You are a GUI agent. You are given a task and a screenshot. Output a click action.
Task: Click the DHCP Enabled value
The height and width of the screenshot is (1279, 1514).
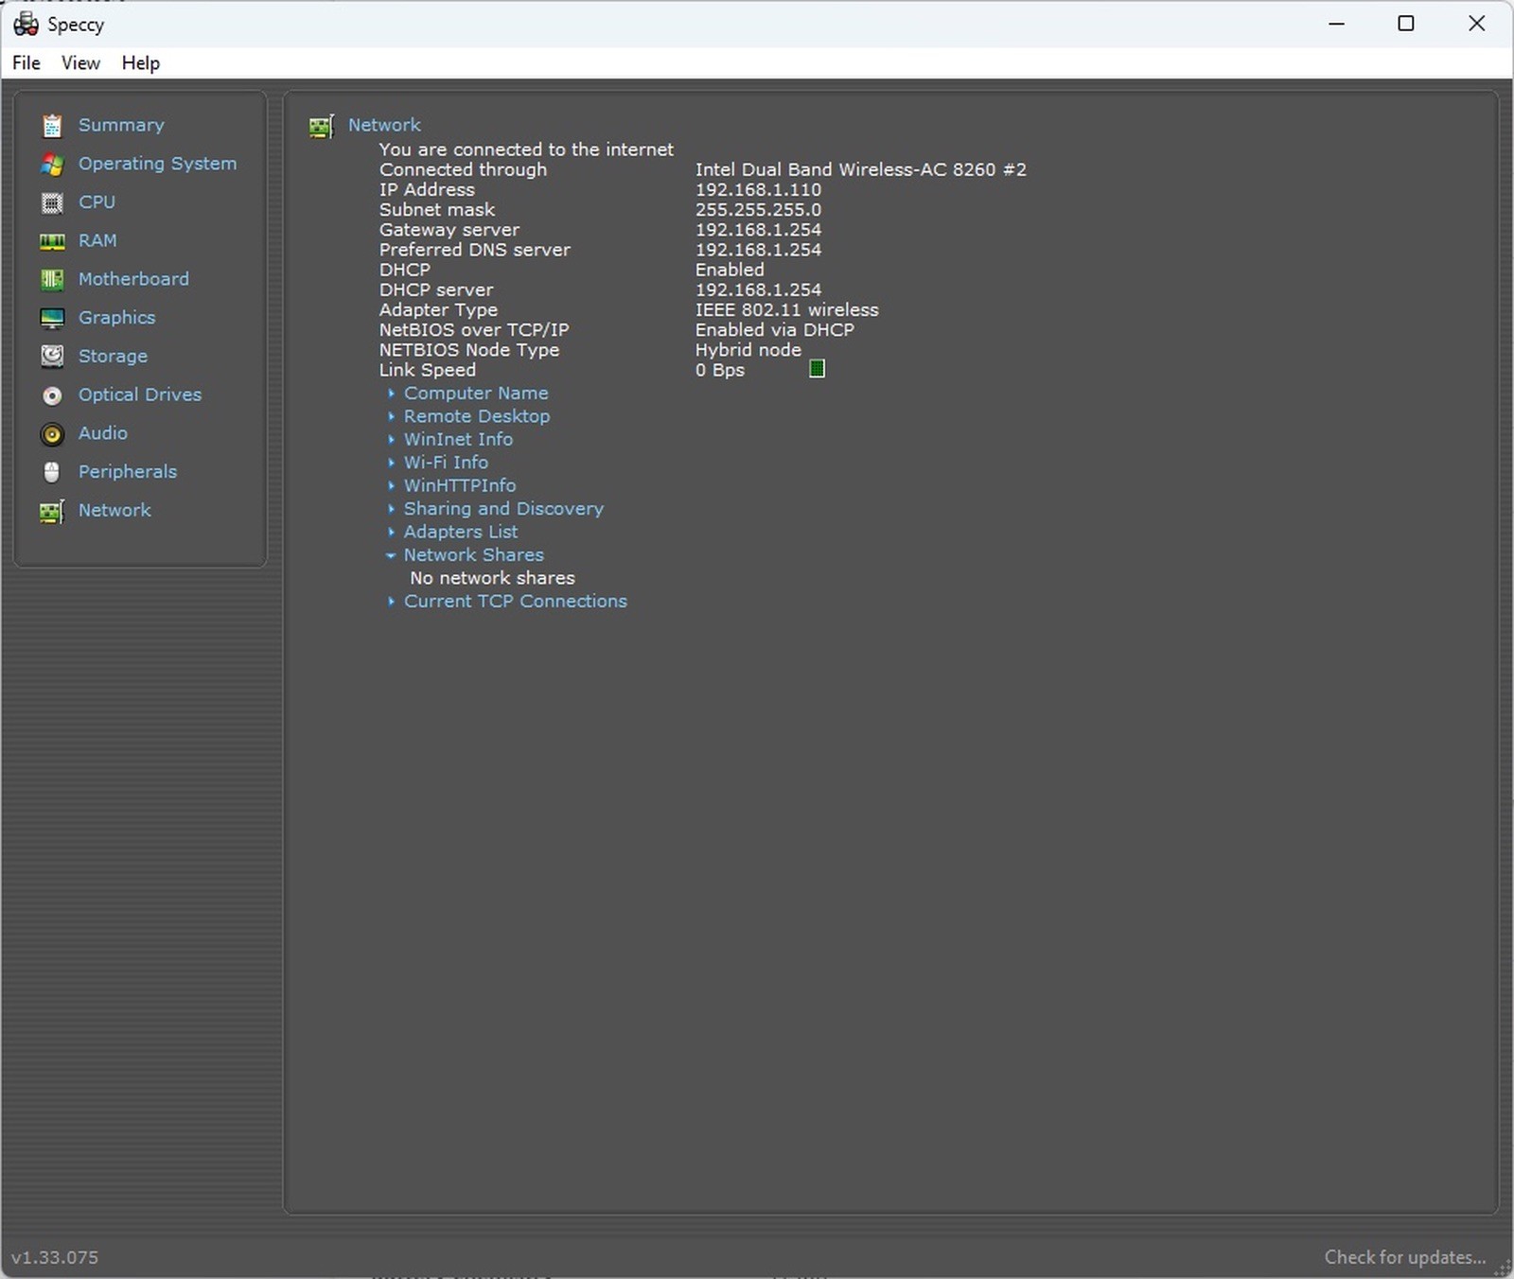pyautogui.click(x=730, y=271)
